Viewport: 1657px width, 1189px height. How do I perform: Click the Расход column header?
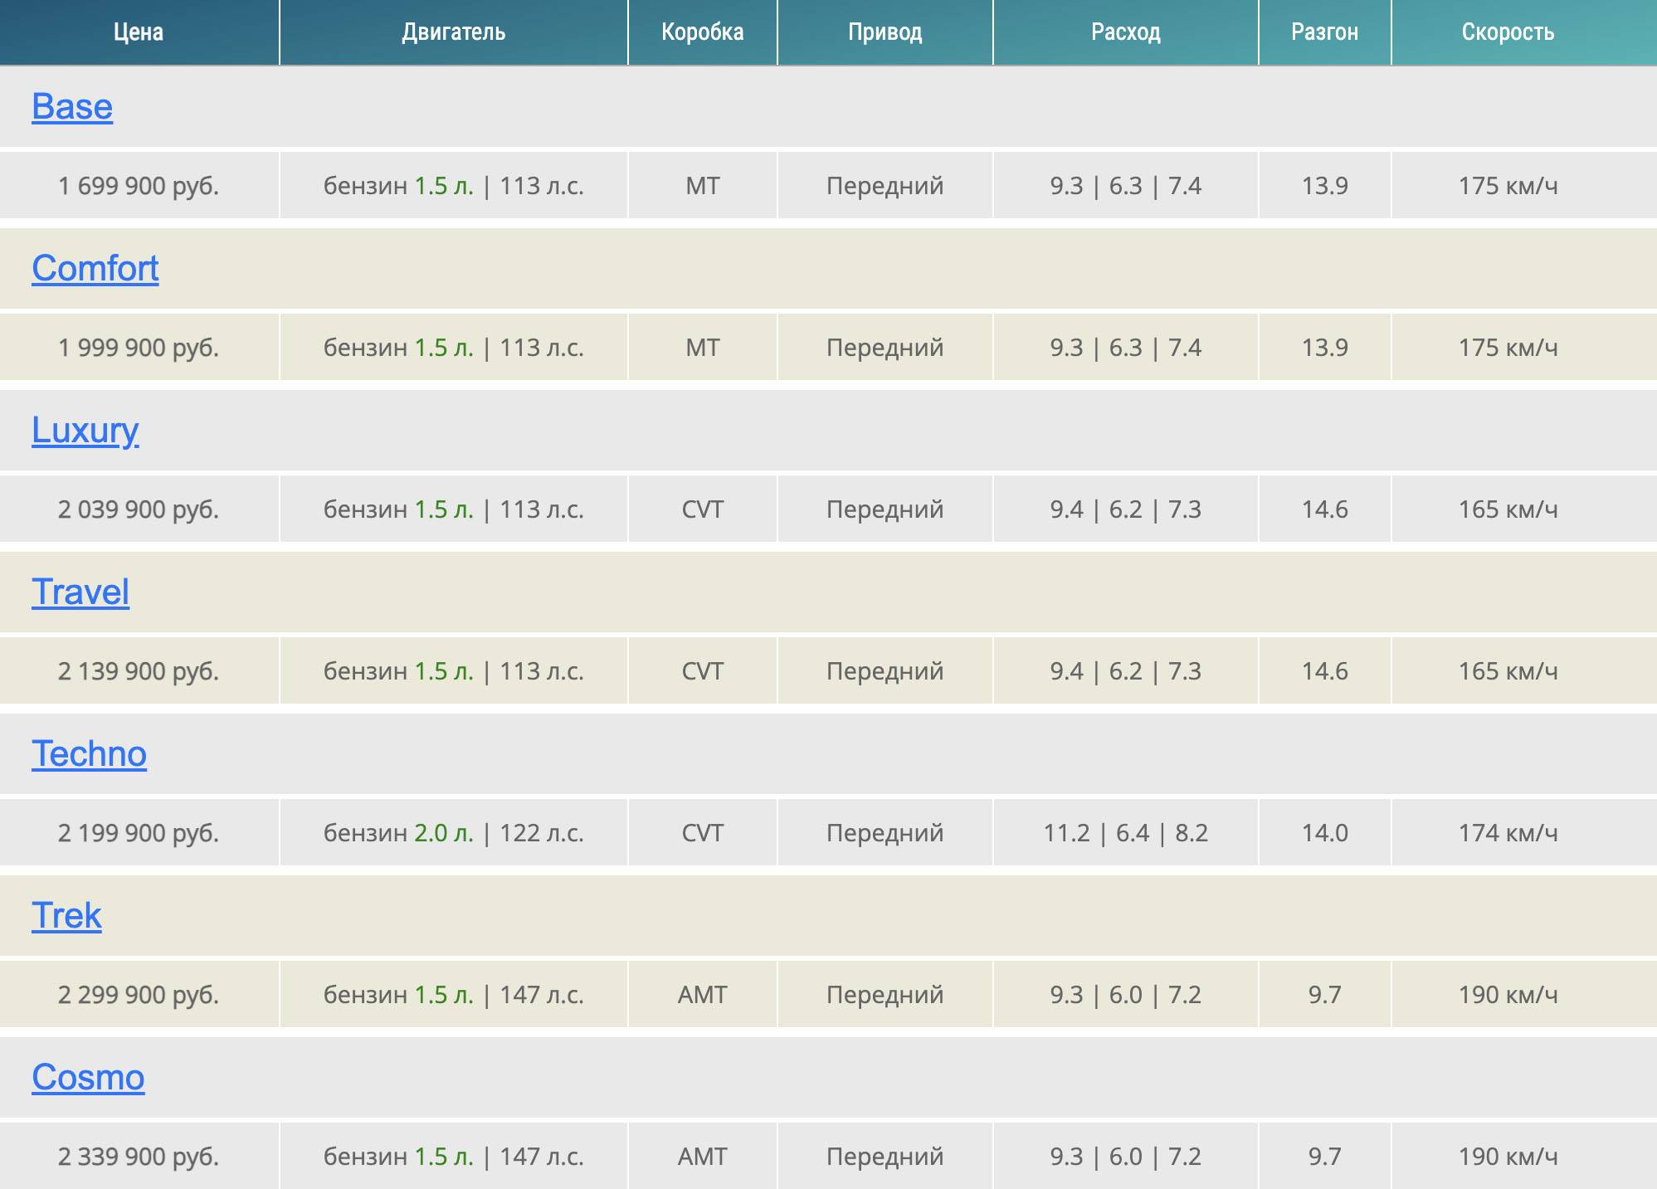click(1125, 32)
